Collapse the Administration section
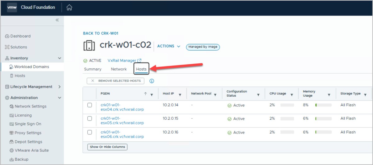The height and width of the screenshot is (165, 373). coord(59,98)
